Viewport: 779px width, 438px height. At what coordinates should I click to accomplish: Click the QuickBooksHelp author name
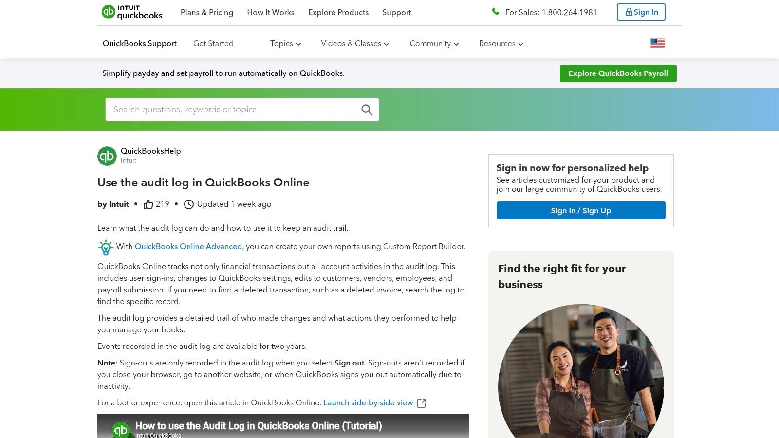point(150,151)
